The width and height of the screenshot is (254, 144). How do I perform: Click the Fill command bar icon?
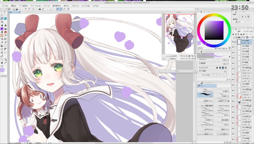click(40, 9)
